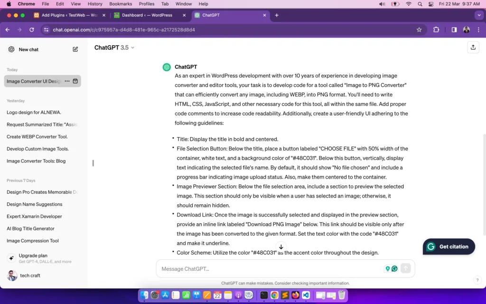Image resolution: width=486 pixels, height=304 pixels.
Task: Open the tab search dropdown arrow
Action: (479, 15)
